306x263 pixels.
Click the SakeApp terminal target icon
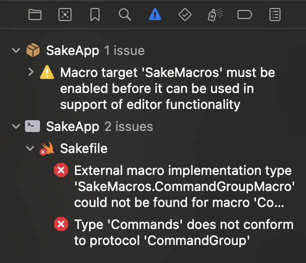point(33,126)
